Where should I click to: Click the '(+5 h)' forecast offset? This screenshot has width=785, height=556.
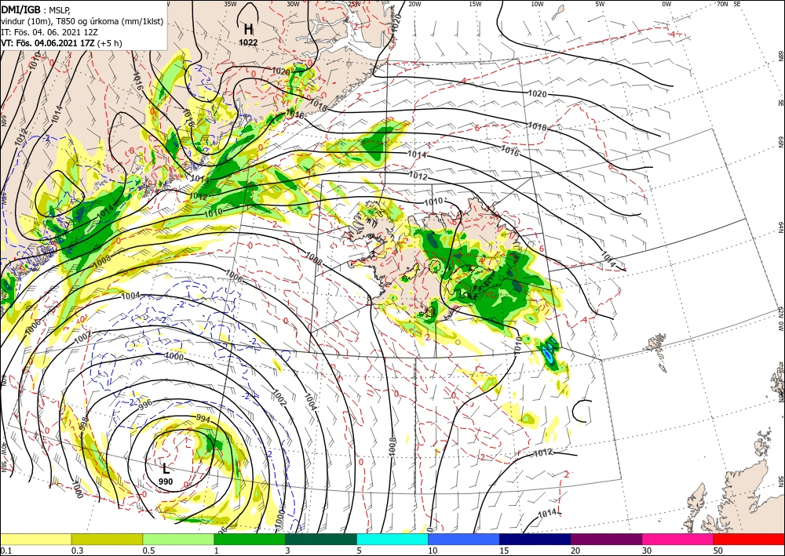109,43
